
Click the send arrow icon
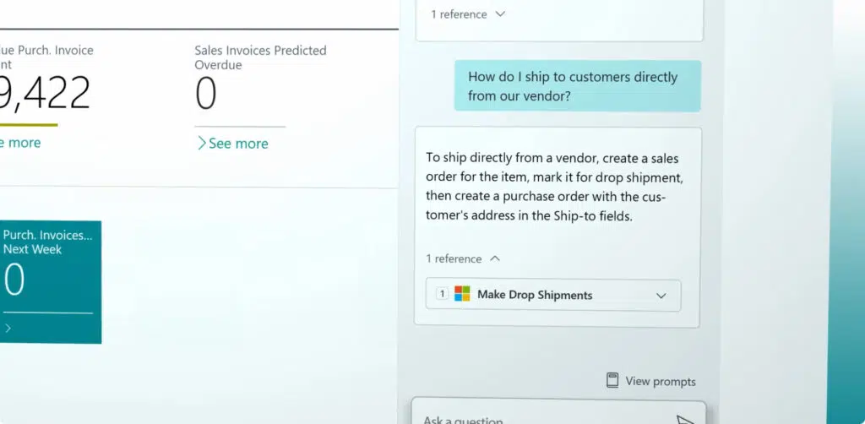pos(685,420)
